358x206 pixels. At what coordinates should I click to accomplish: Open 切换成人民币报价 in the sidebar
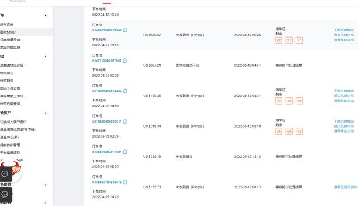pyautogui.click(x=13, y=121)
